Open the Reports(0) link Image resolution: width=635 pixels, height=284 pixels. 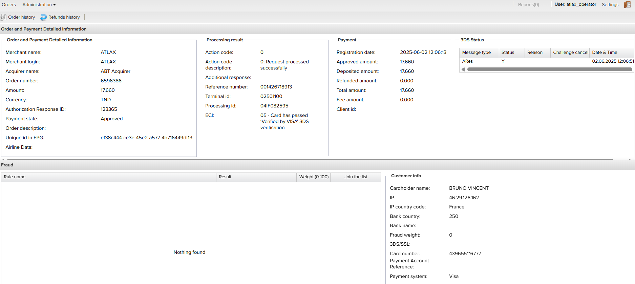[528, 5]
